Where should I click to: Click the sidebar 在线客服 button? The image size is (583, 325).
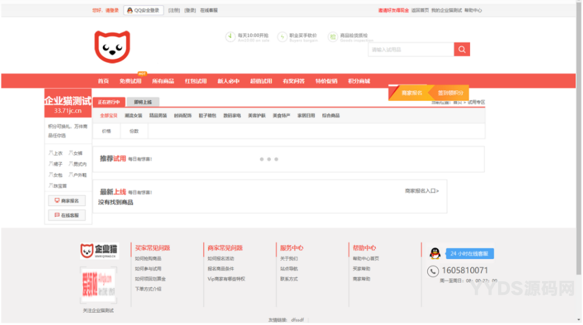[67, 215]
